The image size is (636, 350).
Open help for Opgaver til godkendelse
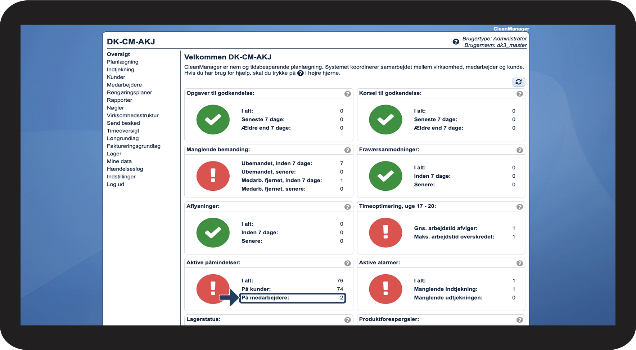pyautogui.click(x=347, y=94)
